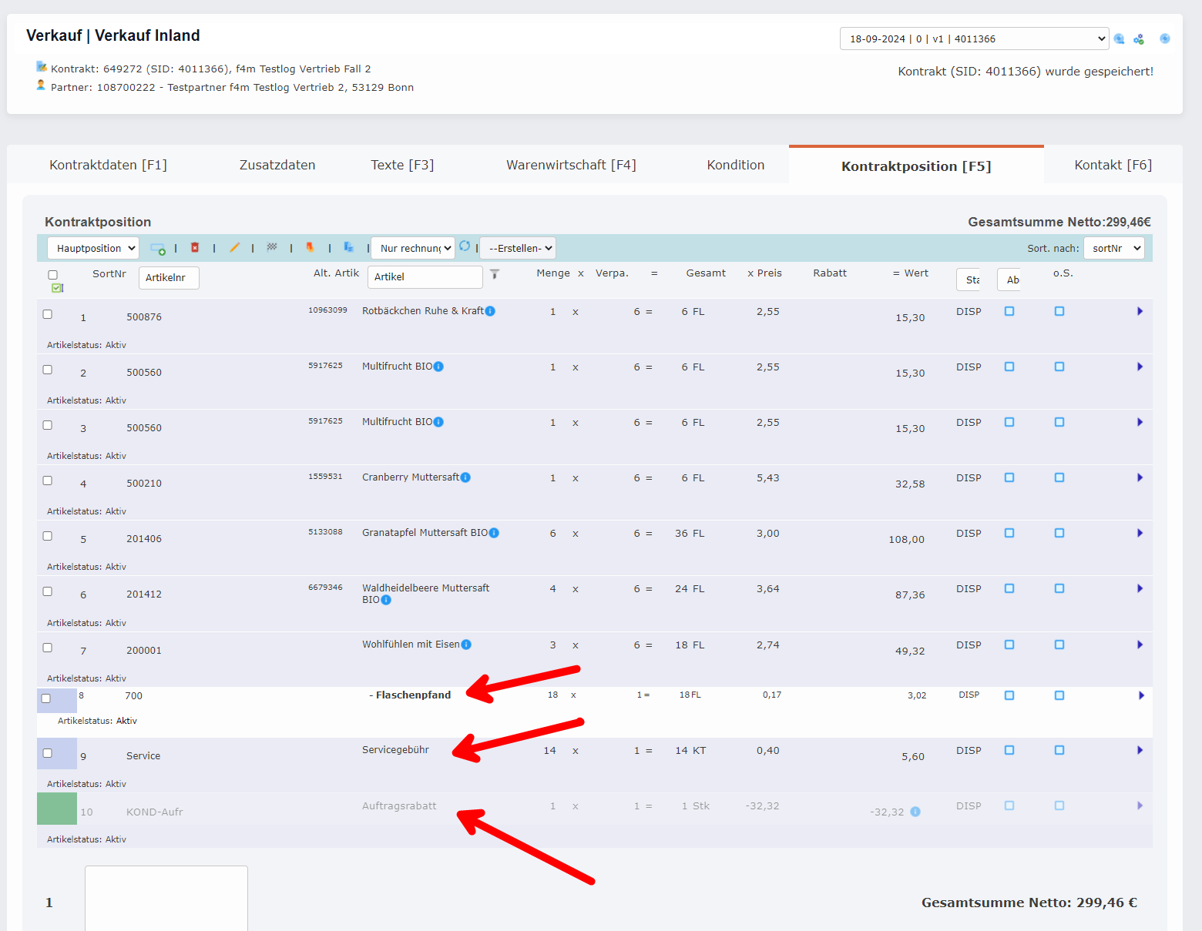This screenshot has height=931, width=1202.
Task: Click the gears with green check icon
Action: [x=1138, y=39]
